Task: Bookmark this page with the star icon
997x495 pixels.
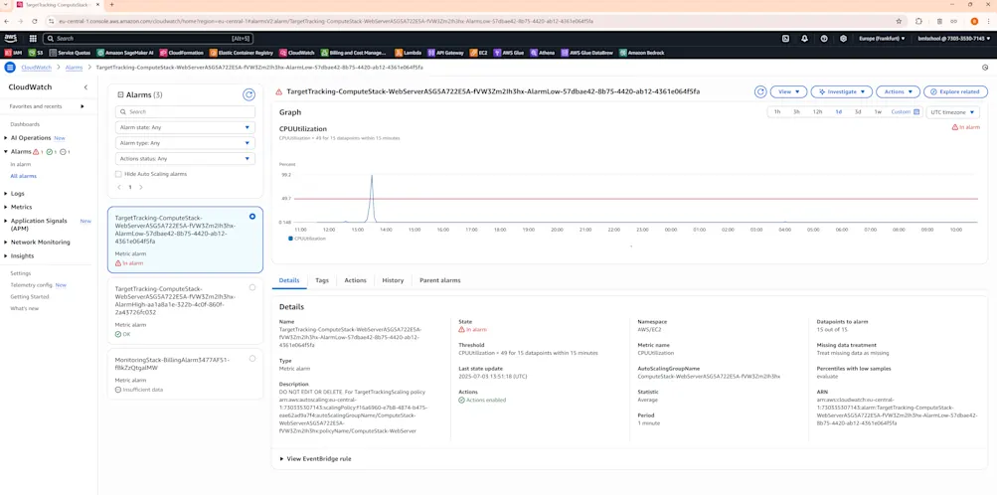Action: coord(899,21)
